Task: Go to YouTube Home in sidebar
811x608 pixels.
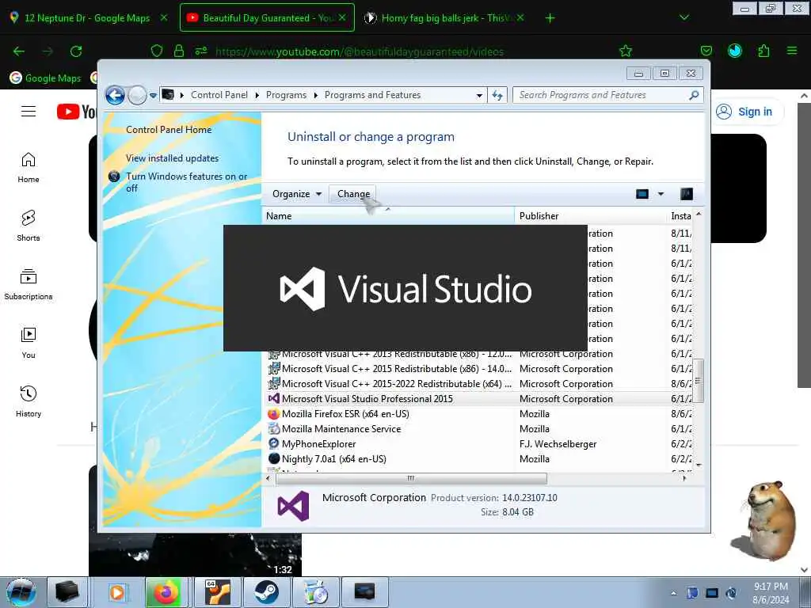Action: (x=29, y=168)
